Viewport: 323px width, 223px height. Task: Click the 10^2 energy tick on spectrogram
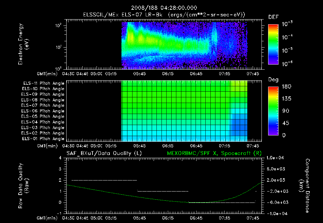(58, 26)
